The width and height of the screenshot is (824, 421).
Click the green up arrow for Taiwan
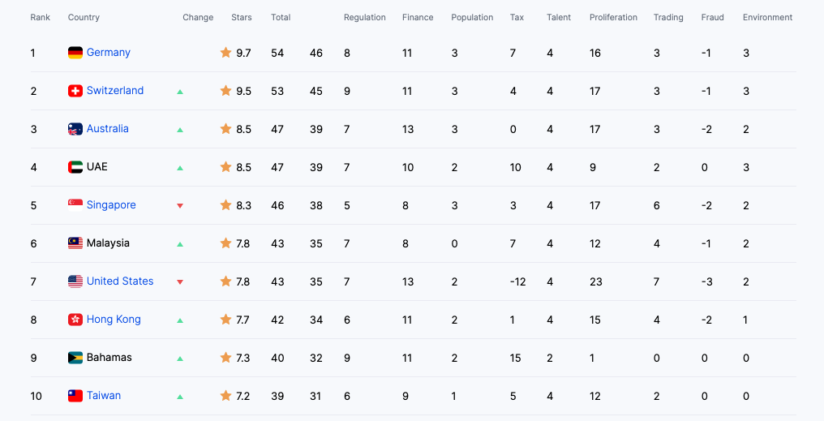tap(180, 397)
